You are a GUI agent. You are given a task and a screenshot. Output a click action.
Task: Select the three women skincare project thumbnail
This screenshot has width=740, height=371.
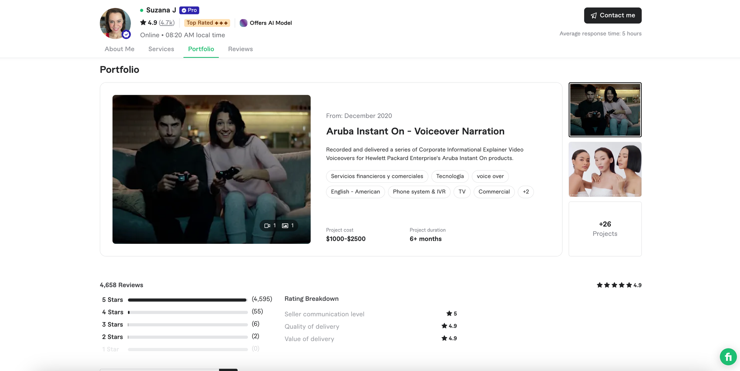(x=605, y=169)
